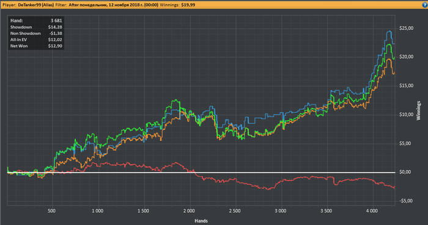Select the filter date text in header
The height and width of the screenshot is (225, 428).
click(x=113, y=5)
